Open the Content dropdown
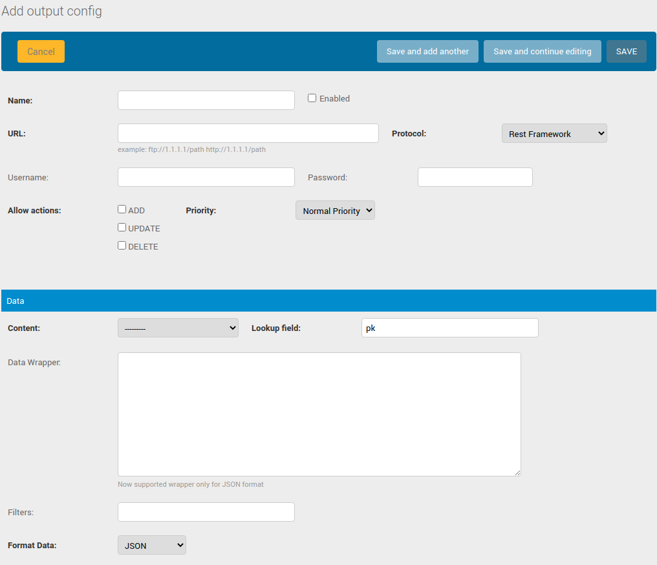 (178, 327)
